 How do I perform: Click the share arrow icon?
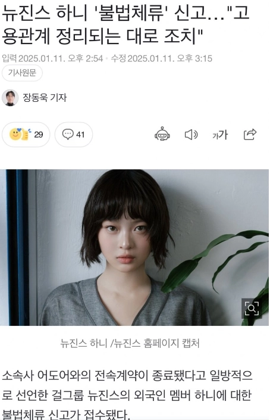coord(250,134)
